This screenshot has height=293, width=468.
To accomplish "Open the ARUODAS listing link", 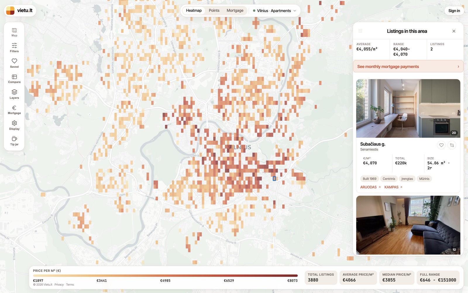I will pyautogui.click(x=370, y=187).
